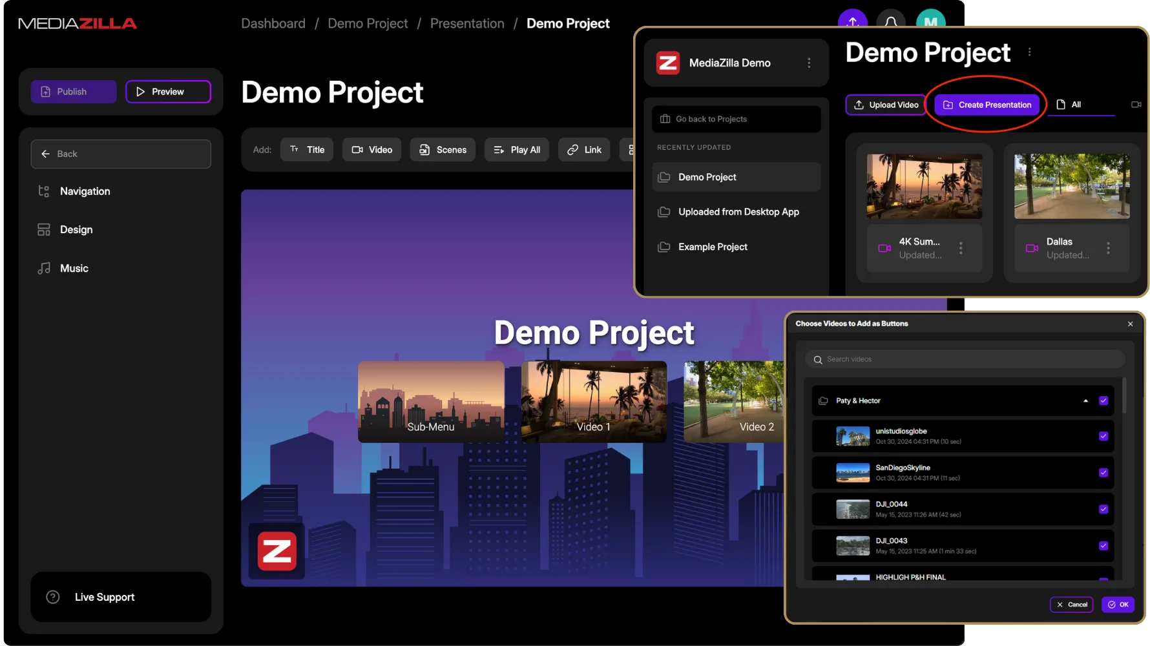This screenshot has height=646, width=1150.
Task: Click the upload arrow icon in header
Action: 853,21
